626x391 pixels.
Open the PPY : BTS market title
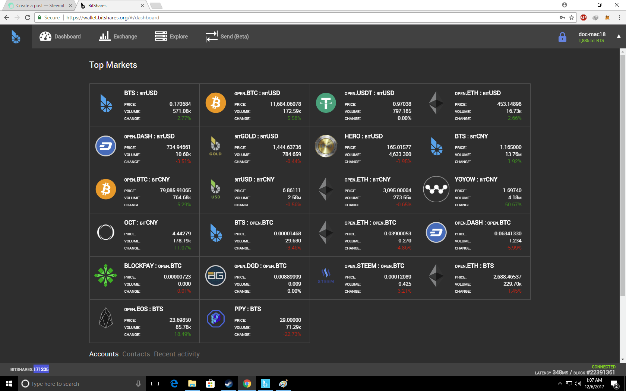pyautogui.click(x=248, y=309)
